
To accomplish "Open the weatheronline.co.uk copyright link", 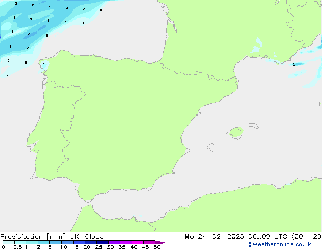I will tap(279, 244).
